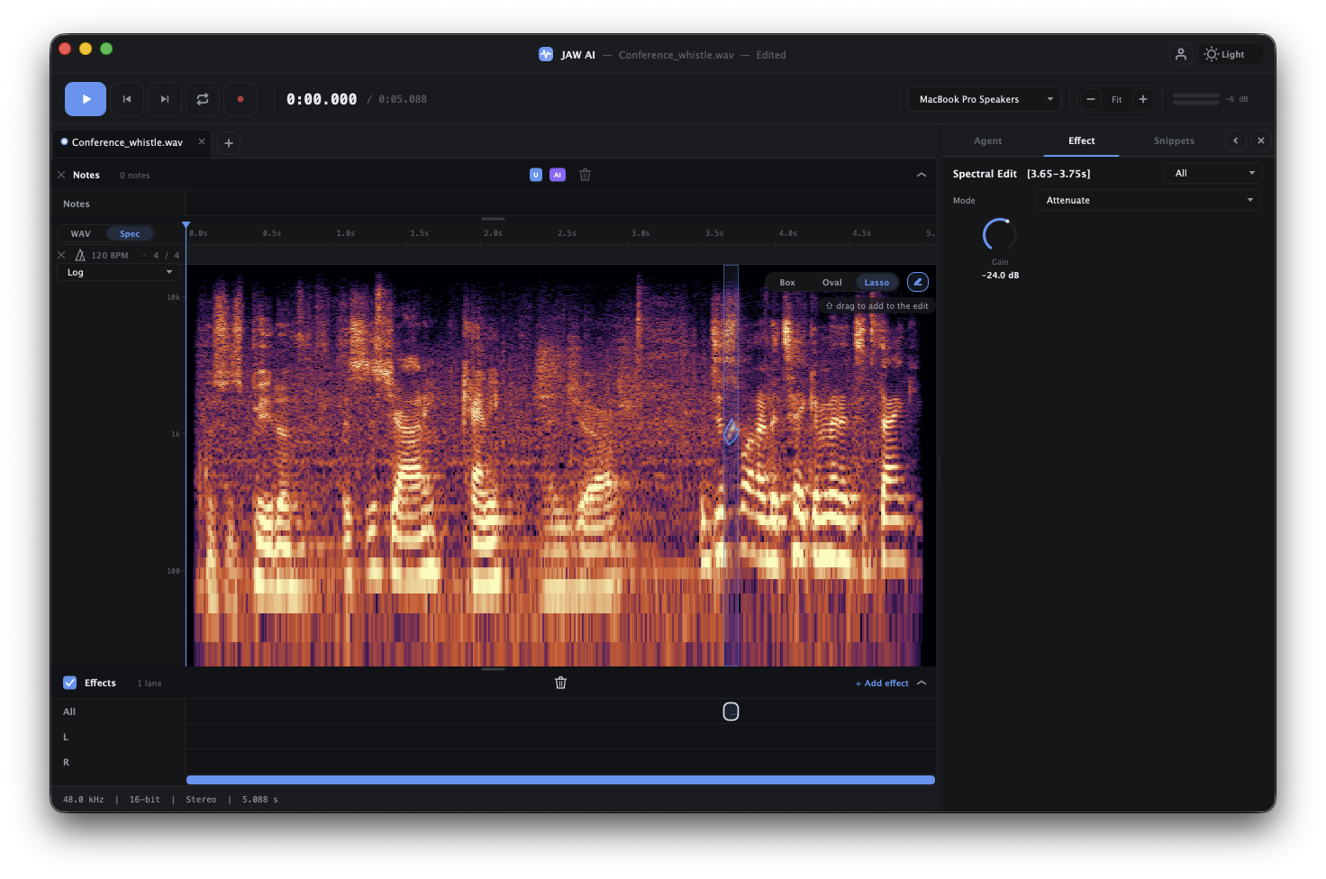
Task: Select the effect clip in the All lane
Action: pos(731,711)
